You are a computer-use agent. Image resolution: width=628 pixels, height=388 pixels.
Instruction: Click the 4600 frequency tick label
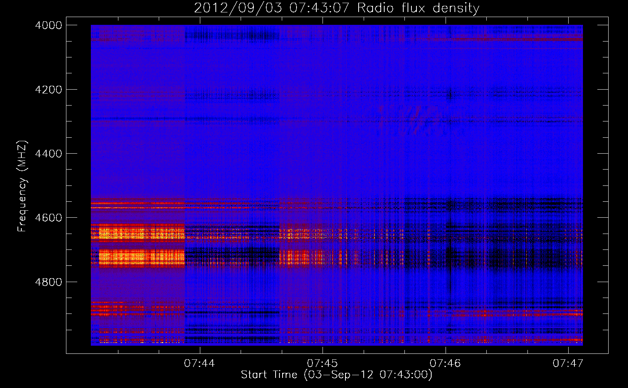[x=49, y=218]
